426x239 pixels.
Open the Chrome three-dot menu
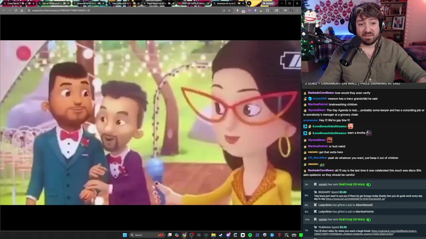tap(297, 10)
